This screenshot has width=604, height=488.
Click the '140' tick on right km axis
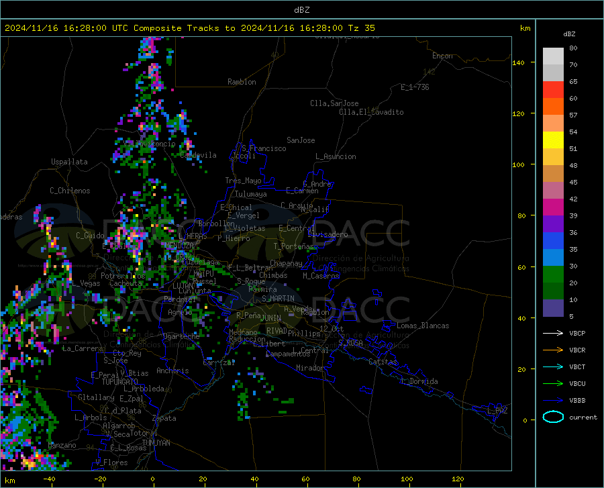[x=518, y=63]
